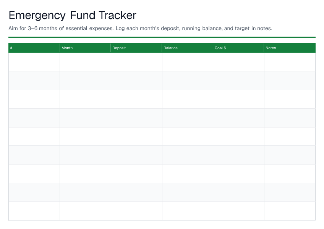Select the 'Month' column header
Screen dimensions: 324x229
(85, 48)
